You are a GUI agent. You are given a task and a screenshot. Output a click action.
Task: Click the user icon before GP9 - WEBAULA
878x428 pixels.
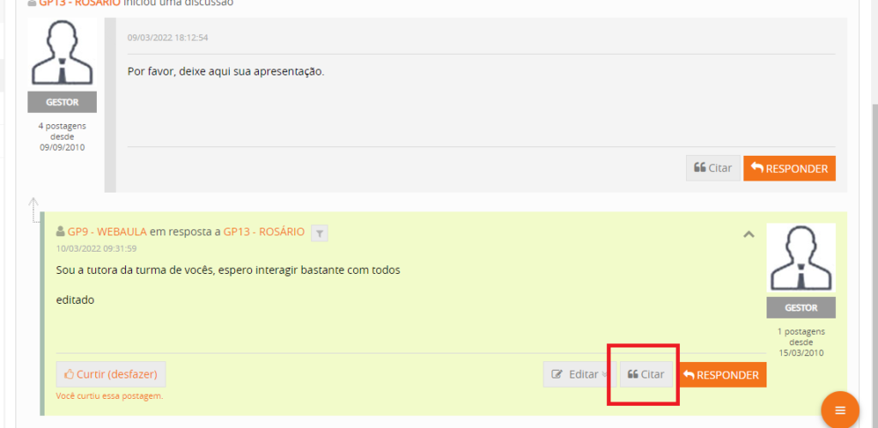pos(60,232)
